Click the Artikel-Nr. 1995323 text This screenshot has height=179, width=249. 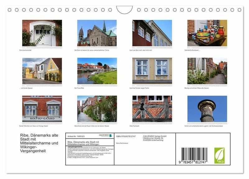(76, 136)
